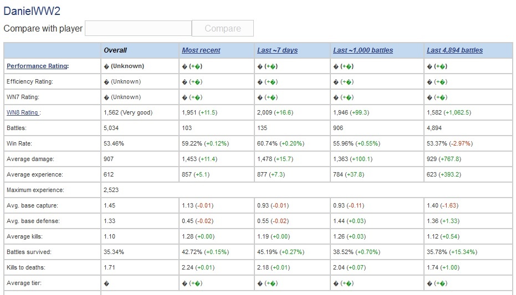Open the Performance Rating link
This screenshot has width=516, height=295.
37,66
